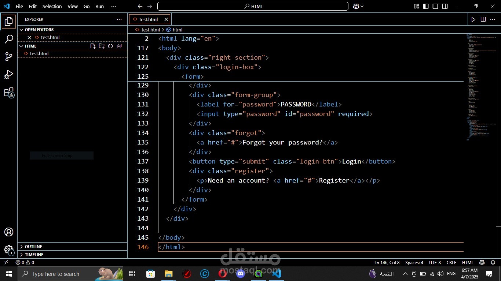Expand the Timeline section
Image resolution: width=501 pixels, height=281 pixels.
click(x=73, y=255)
